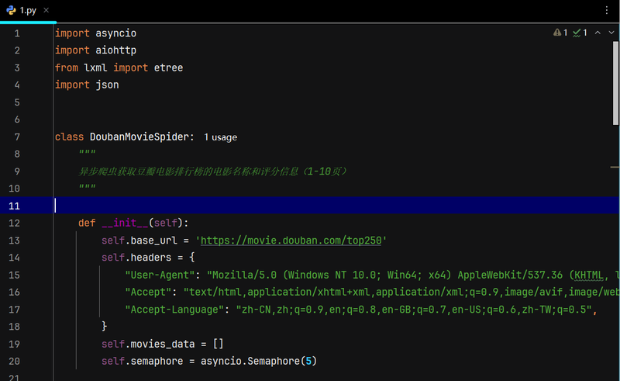Screen dimensions: 620x381
Task: Click the "User-Agent" key string
Action: point(160,275)
